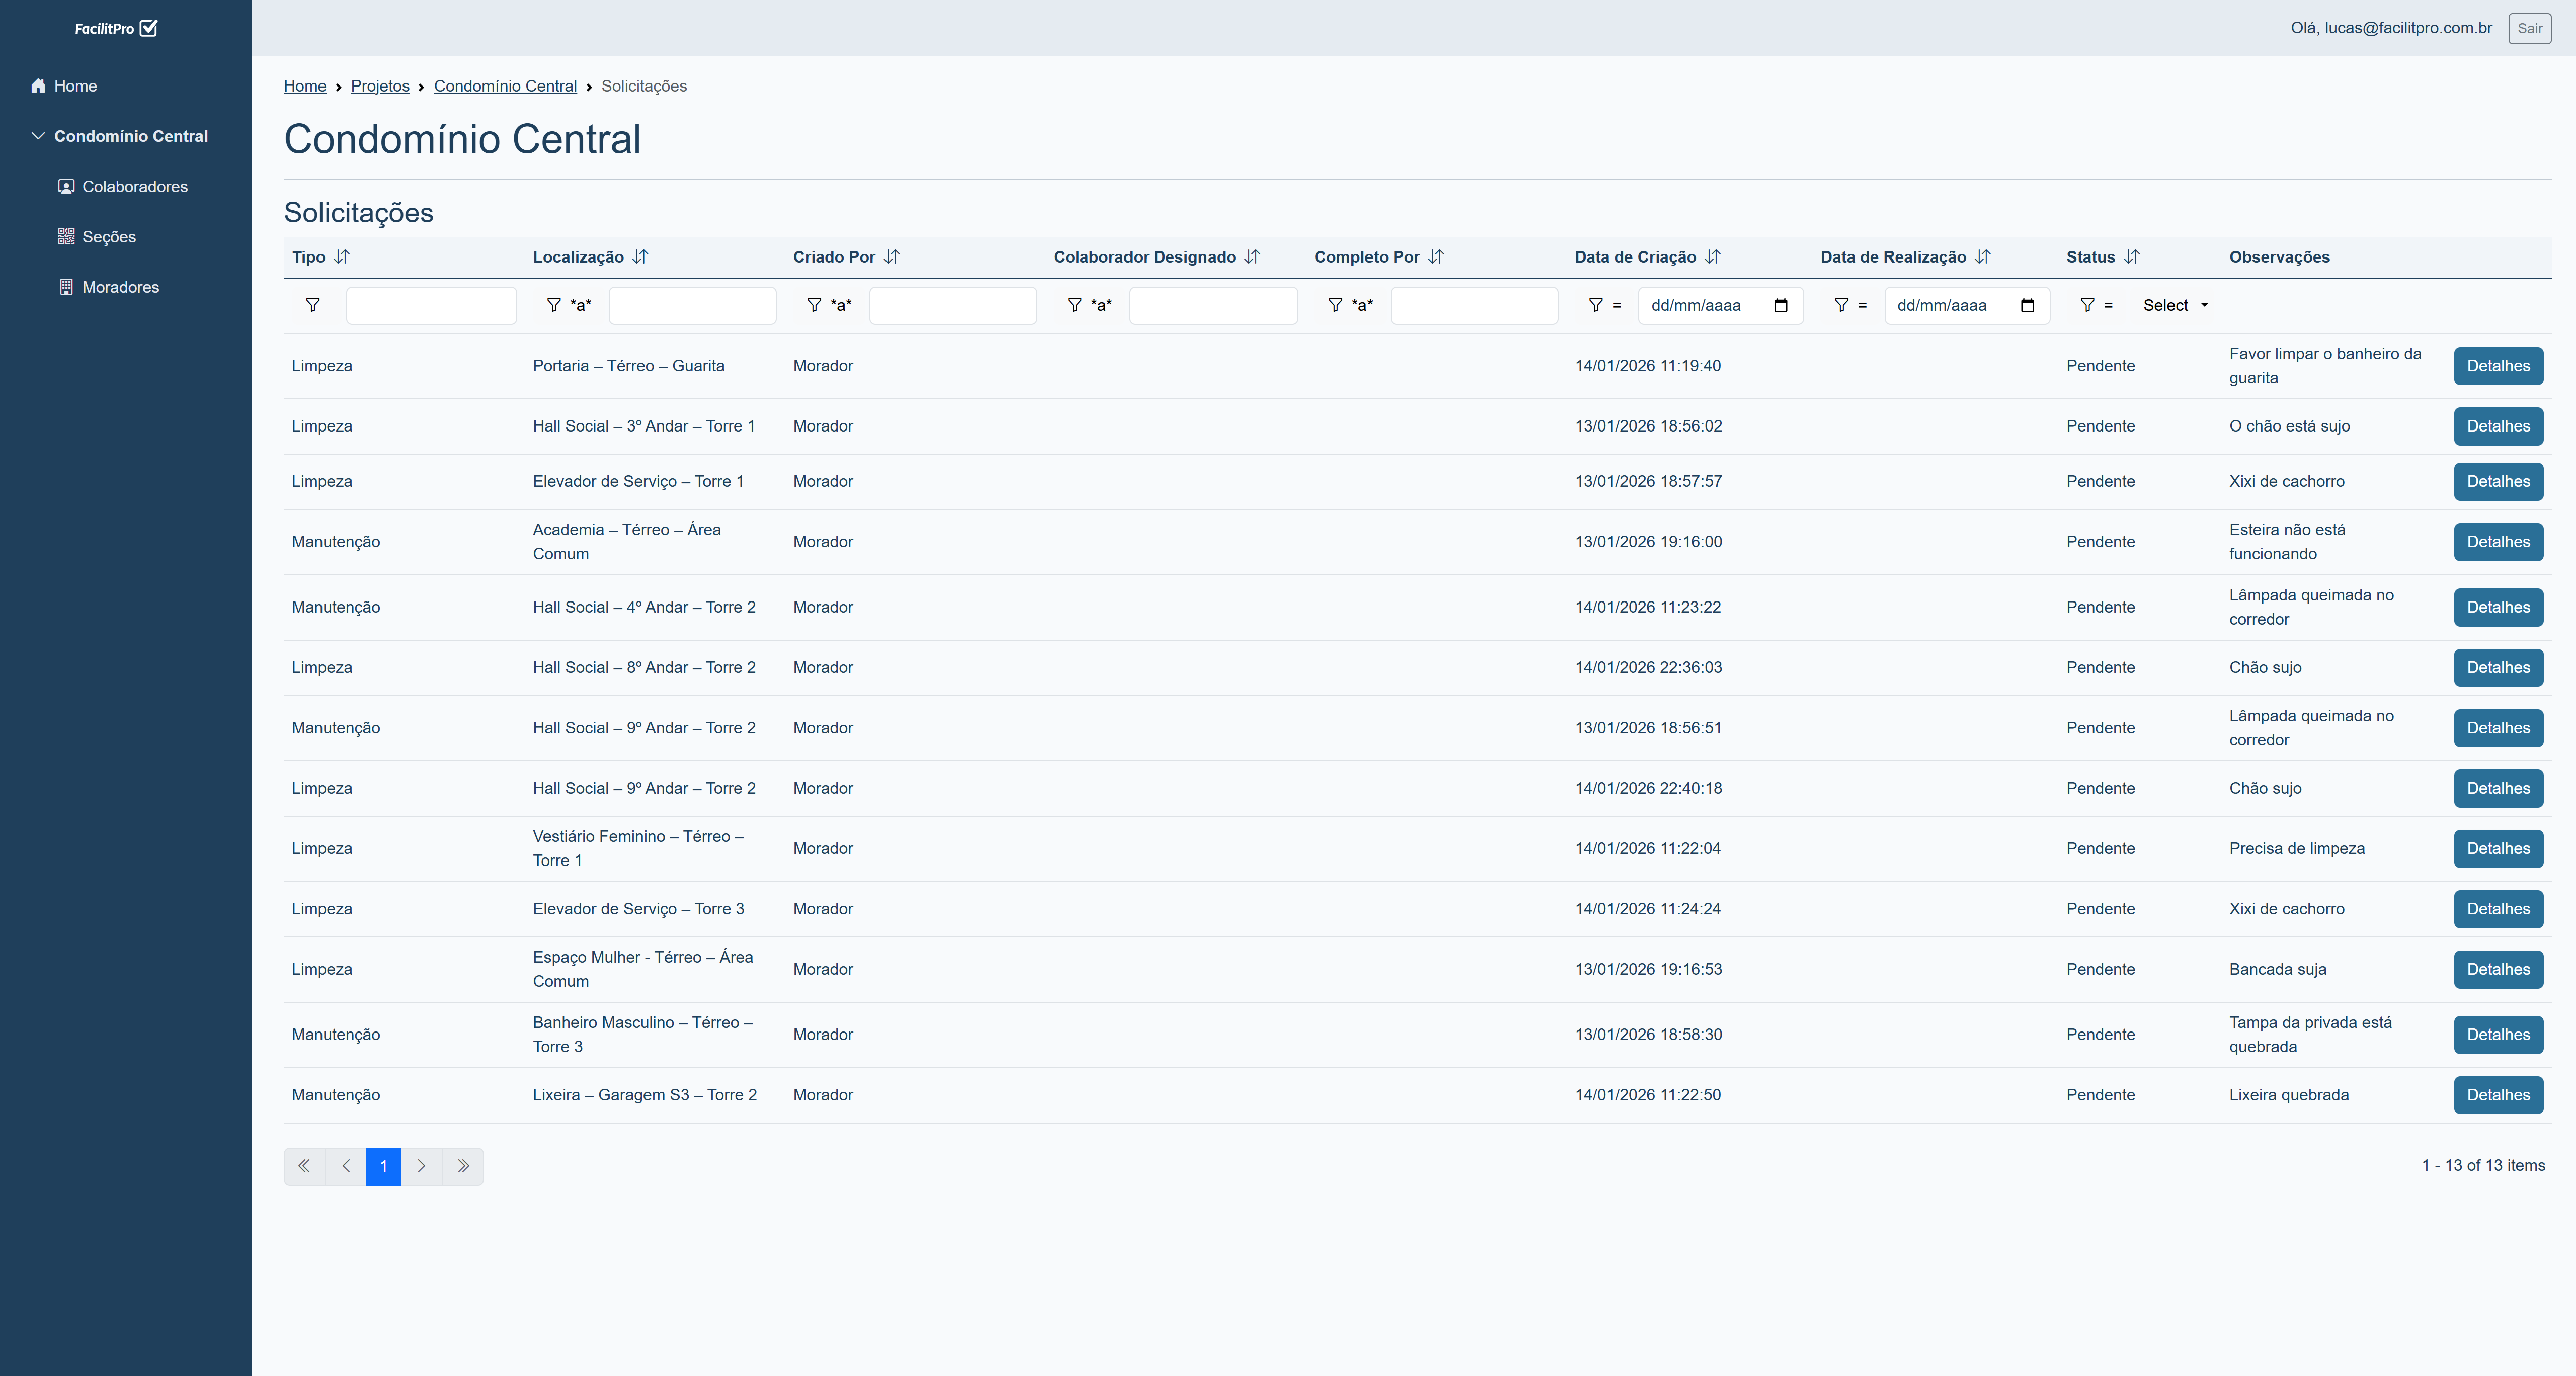
Task: Go to first page double-arrow
Action: (x=304, y=1166)
